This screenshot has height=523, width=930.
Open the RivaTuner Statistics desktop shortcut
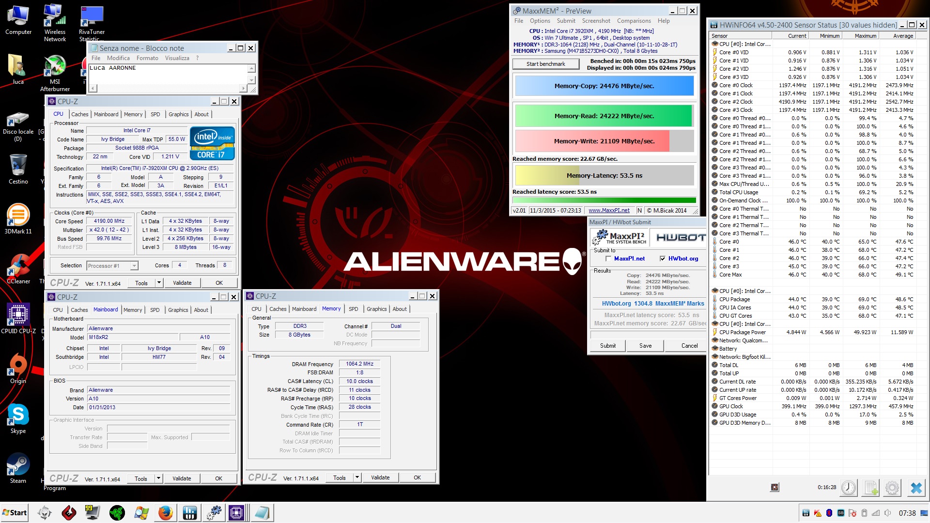click(92, 22)
